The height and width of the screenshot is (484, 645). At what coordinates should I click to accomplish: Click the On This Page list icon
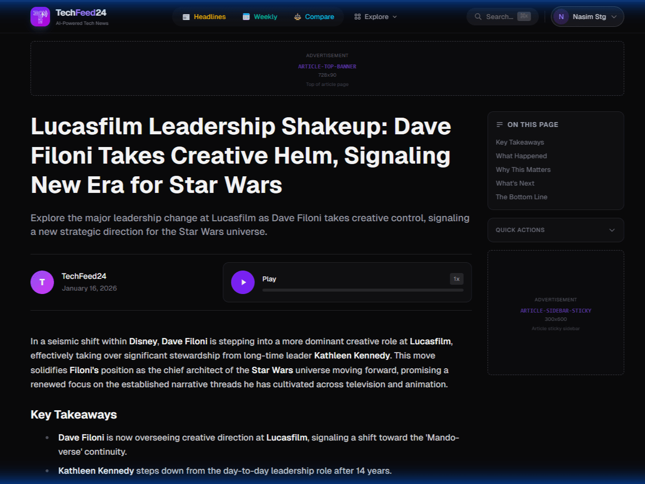499,125
